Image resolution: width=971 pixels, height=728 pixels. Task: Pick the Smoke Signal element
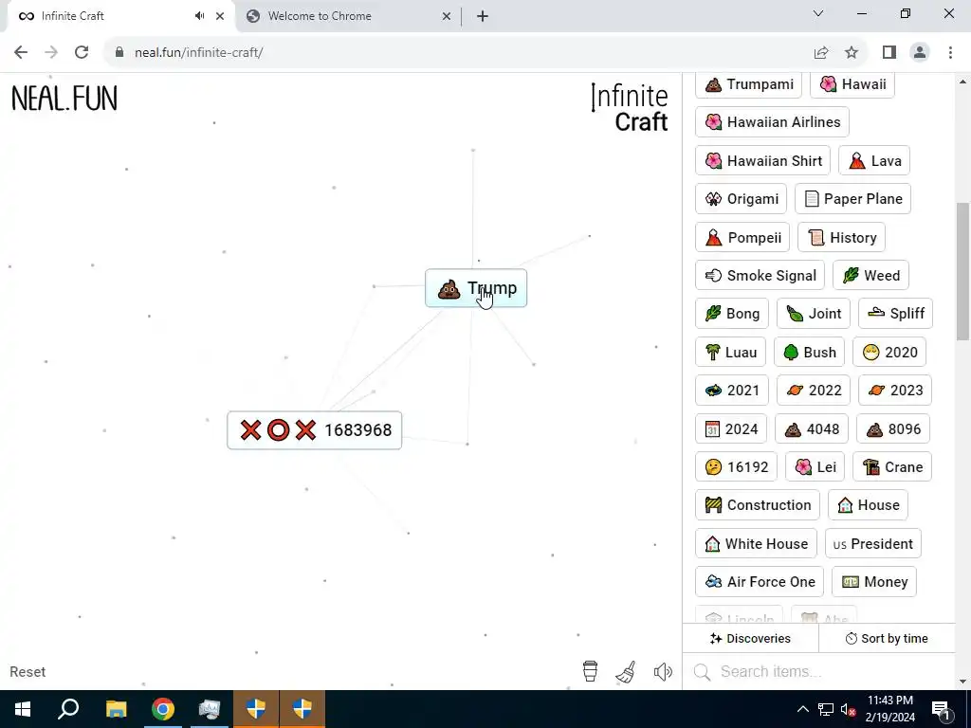(x=760, y=276)
